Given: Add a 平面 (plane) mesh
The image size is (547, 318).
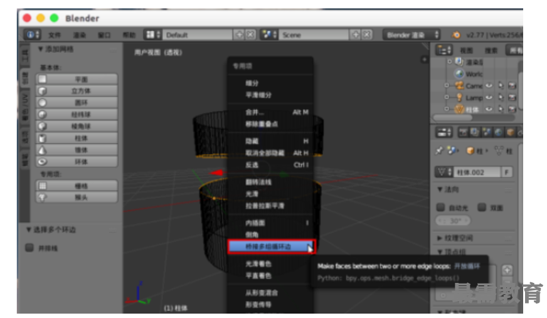Looking at the screenshot, I should coord(77,79).
